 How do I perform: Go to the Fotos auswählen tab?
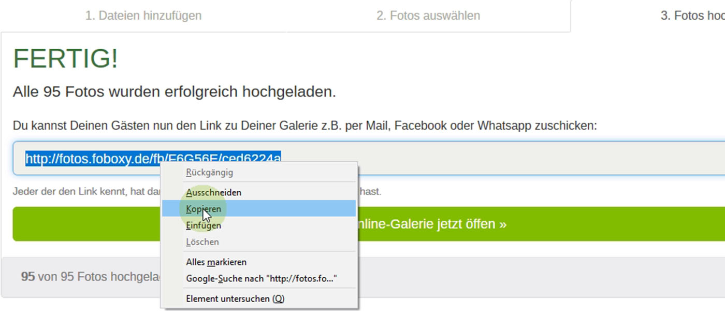[x=428, y=16]
